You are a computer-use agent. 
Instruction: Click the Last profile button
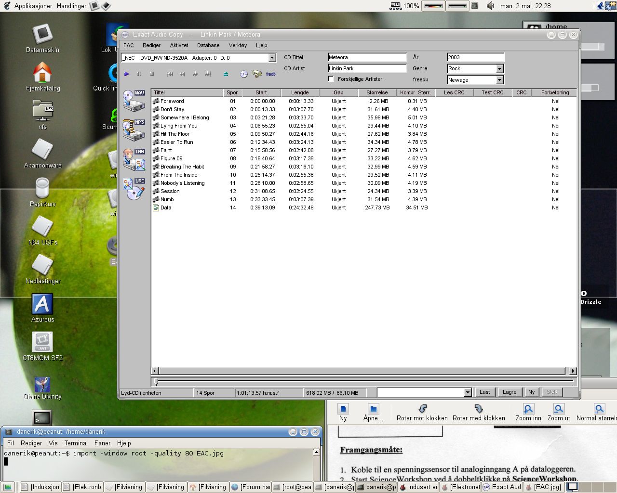[x=485, y=392]
